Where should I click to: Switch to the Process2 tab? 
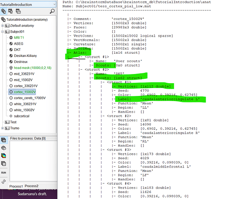tap(32, 186)
